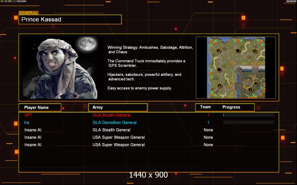Click the GLA Demolition General army entry

[114, 122]
